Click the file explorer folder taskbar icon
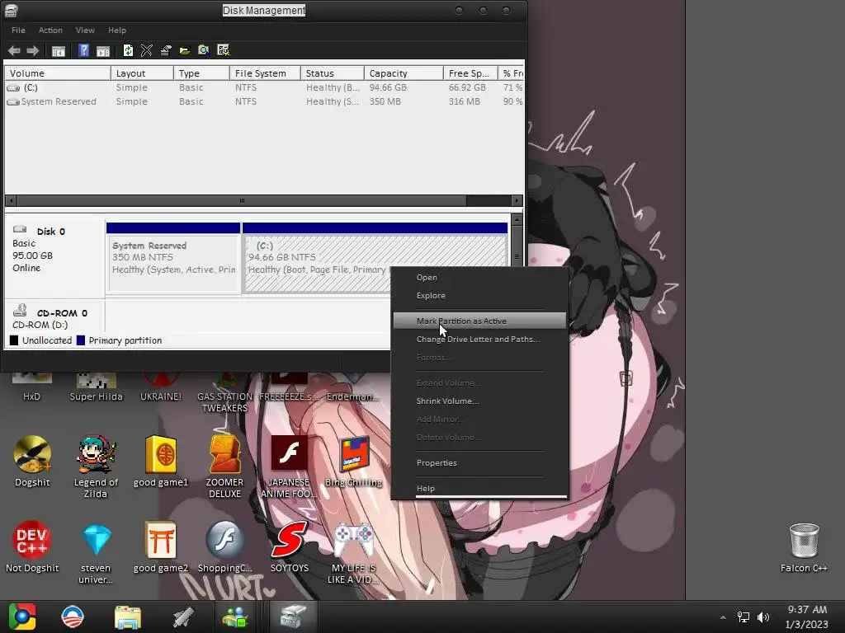Screen dimensions: 845x633 (128, 617)
